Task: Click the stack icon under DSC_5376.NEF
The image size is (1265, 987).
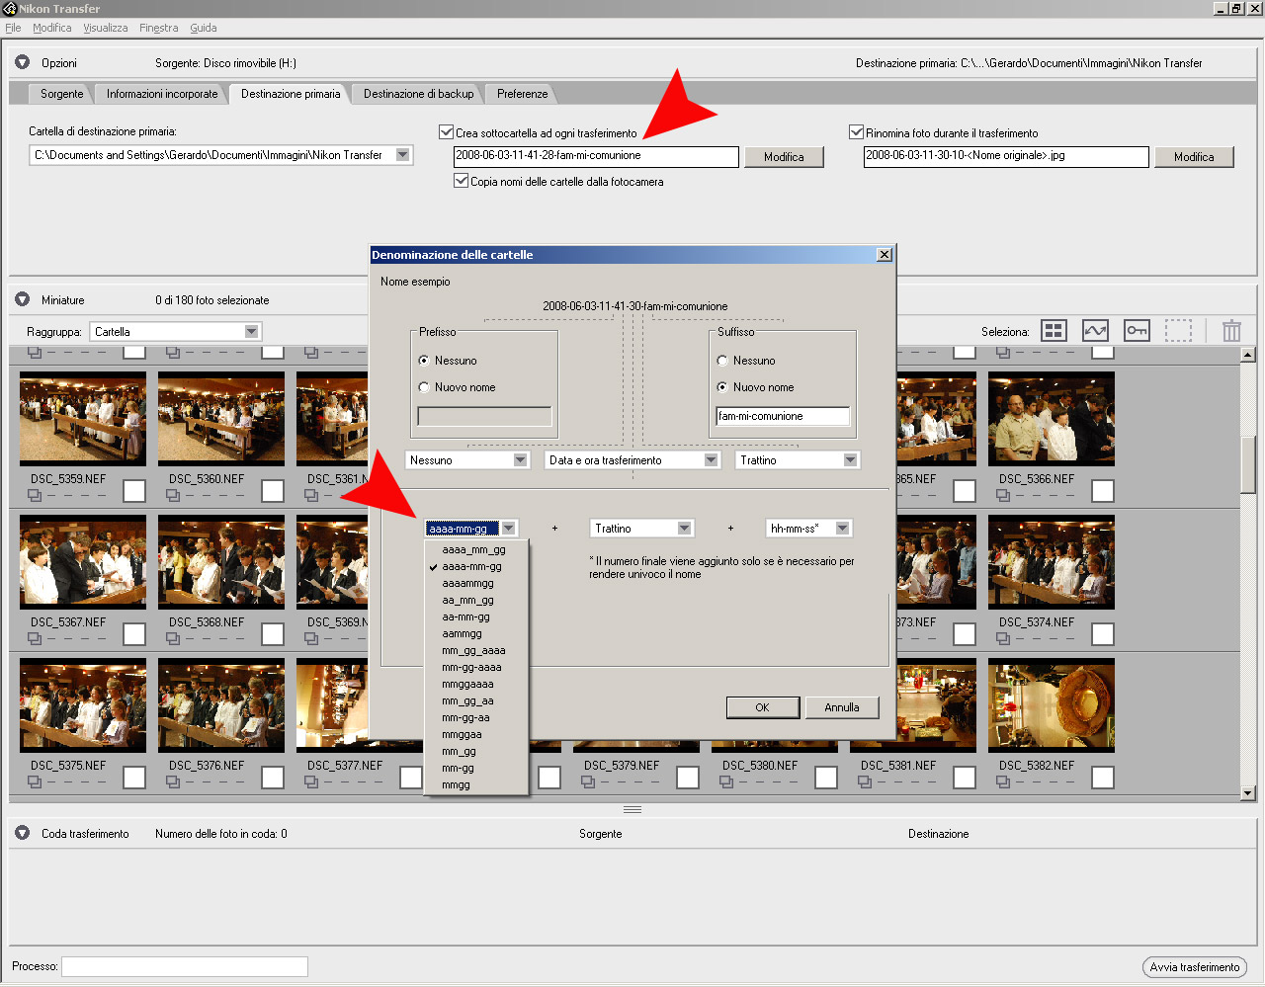Action: pos(173,782)
